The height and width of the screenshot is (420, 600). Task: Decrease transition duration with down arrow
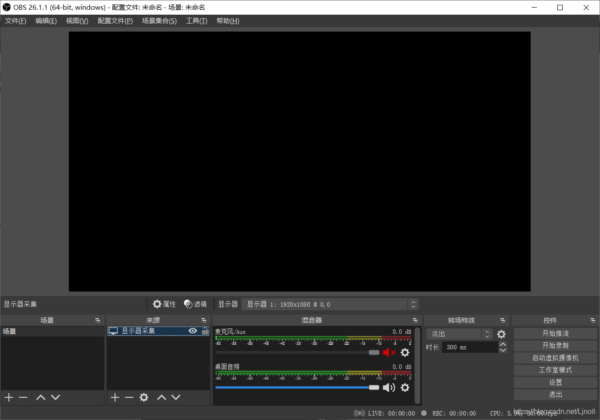pos(503,350)
